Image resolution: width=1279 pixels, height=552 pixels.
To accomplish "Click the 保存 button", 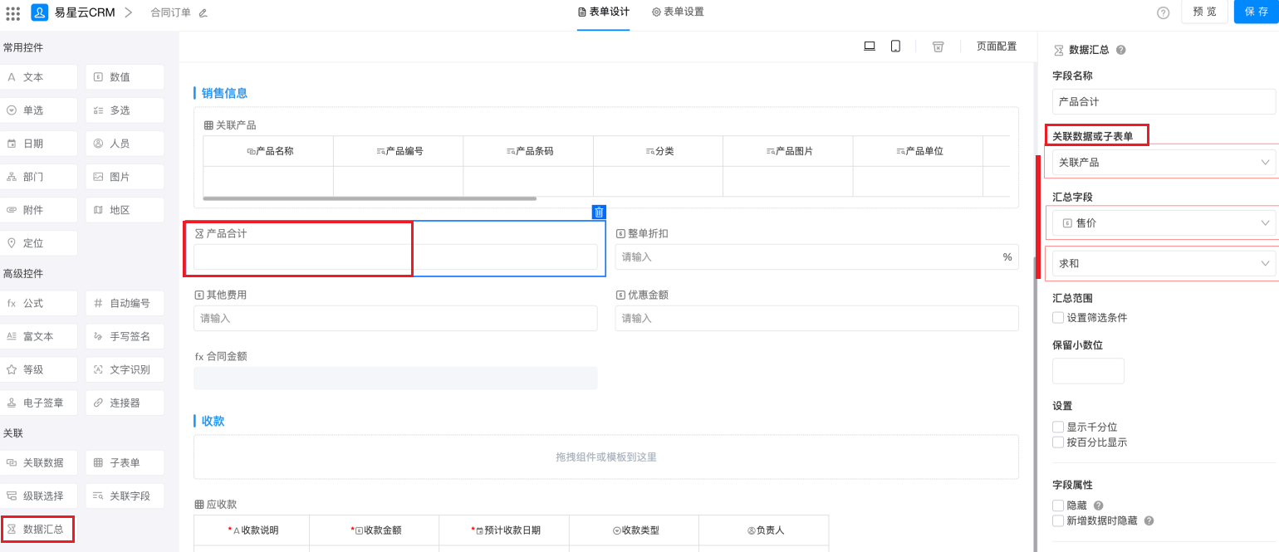I will (1256, 12).
